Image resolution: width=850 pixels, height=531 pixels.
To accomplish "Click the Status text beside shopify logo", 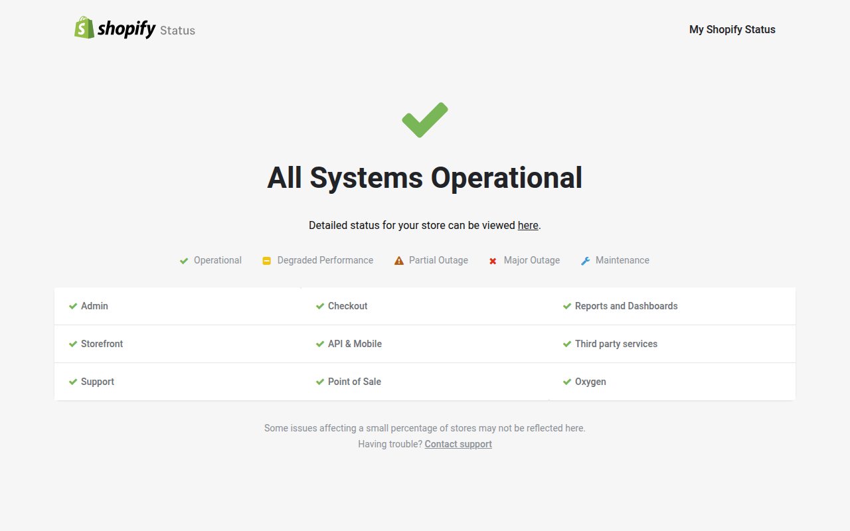I will pos(177,31).
